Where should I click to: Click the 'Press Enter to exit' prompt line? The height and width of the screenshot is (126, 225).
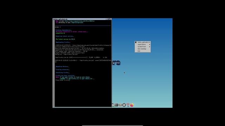click(63, 80)
